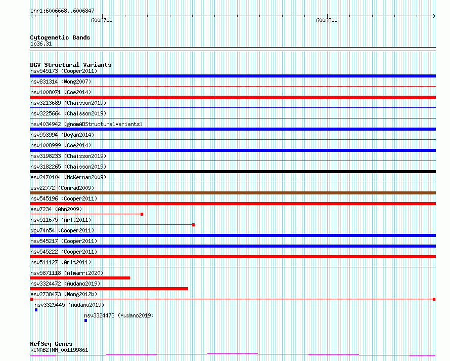Open nsv3324473 (Audano2019) variant
This screenshot has height=361, width=450.
click(x=119, y=315)
